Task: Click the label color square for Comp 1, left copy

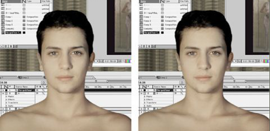Action: click(24, 17)
